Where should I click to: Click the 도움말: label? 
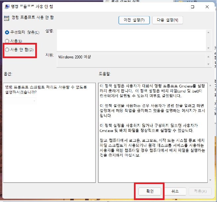pyautogui.click(x=105, y=74)
